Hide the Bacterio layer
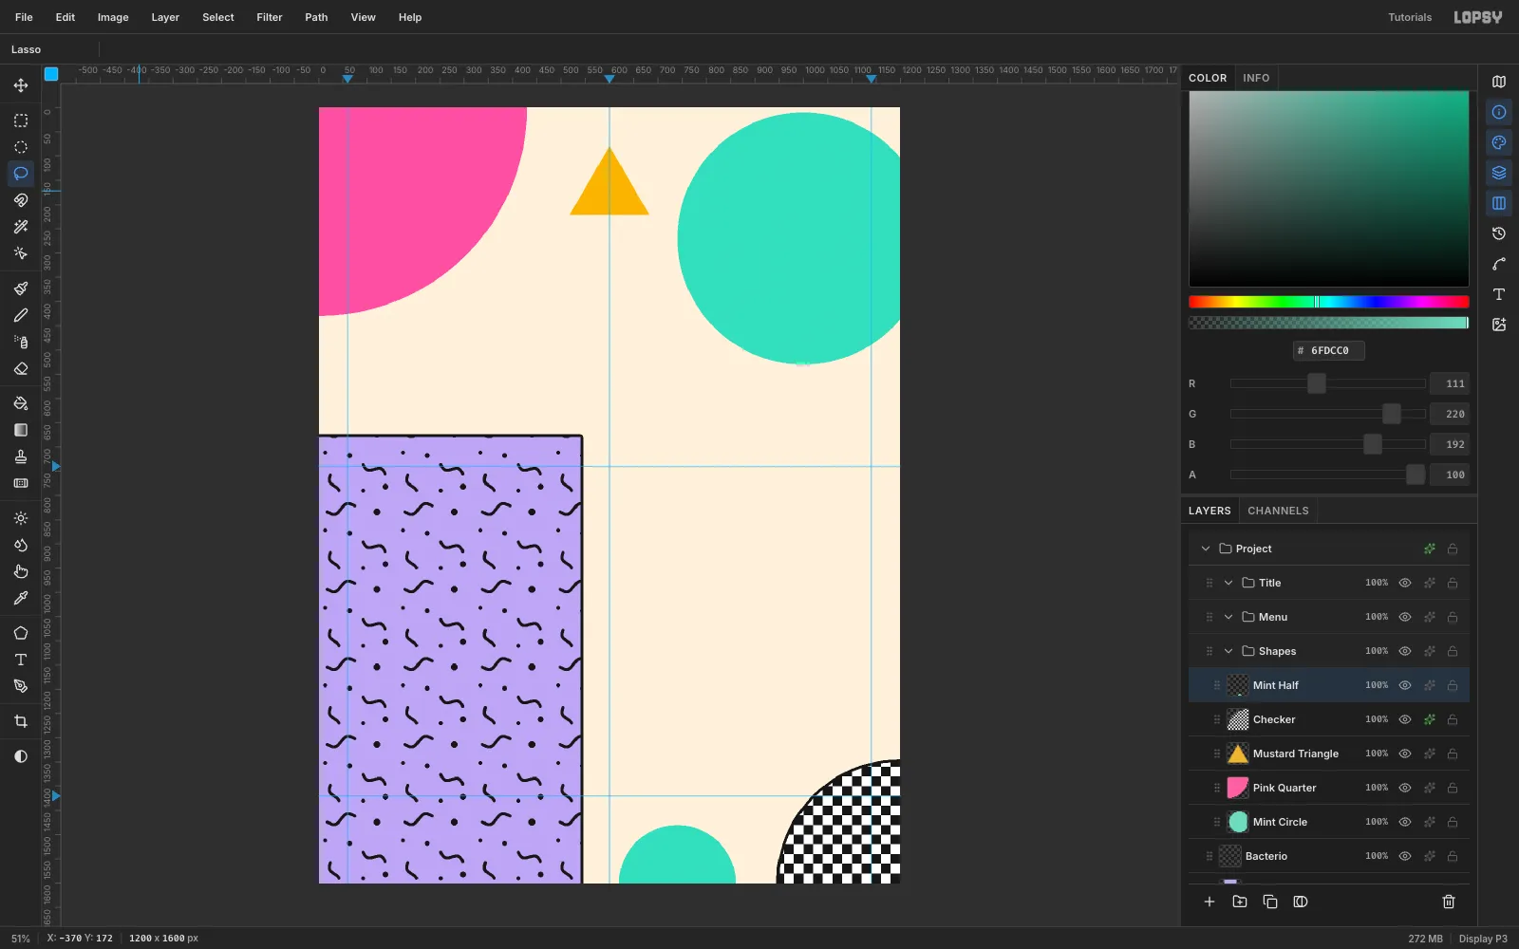 (1405, 856)
